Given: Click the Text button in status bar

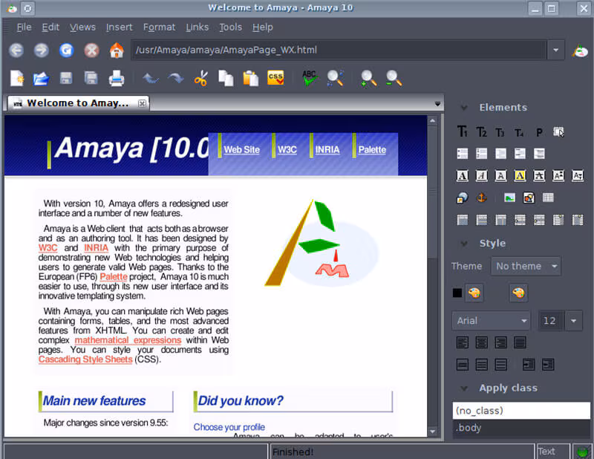Looking at the screenshot, I should click(553, 452).
